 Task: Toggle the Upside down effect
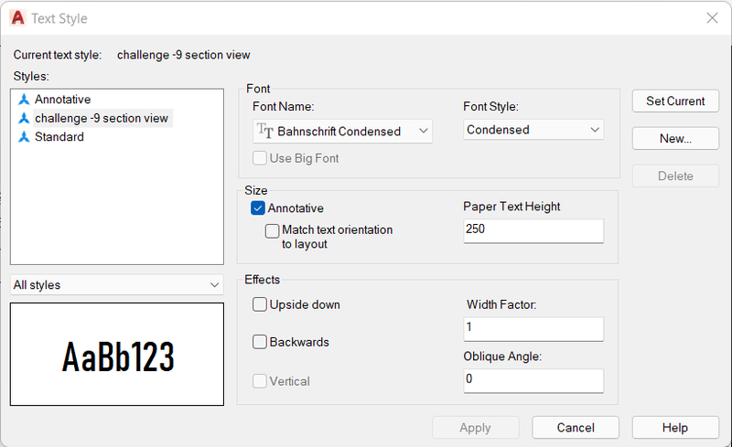(x=260, y=304)
